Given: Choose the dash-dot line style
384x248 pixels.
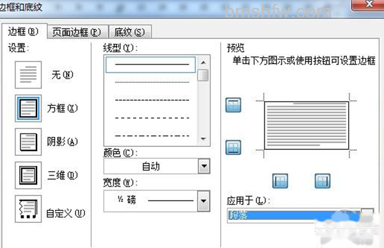Looking at the screenshot, I should pos(152,136).
